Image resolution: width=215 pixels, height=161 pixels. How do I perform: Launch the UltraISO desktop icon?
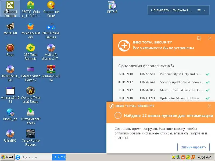point(10,136)
